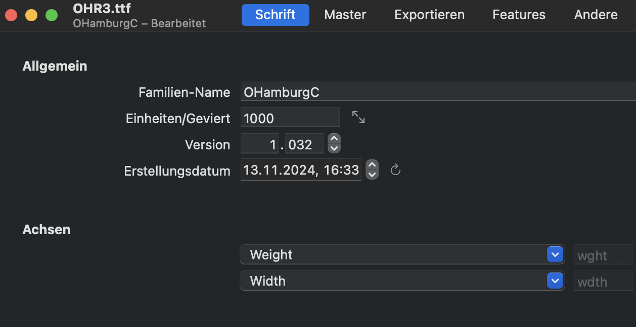Click the Einheiten/Geviert field 1000
Viewport: 636px width, 327px height.
click(x=290, y=118)
